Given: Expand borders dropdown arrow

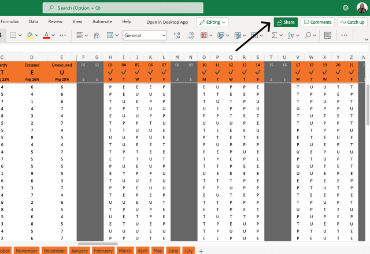Looking at the screenshot, I should click(20, 35).
